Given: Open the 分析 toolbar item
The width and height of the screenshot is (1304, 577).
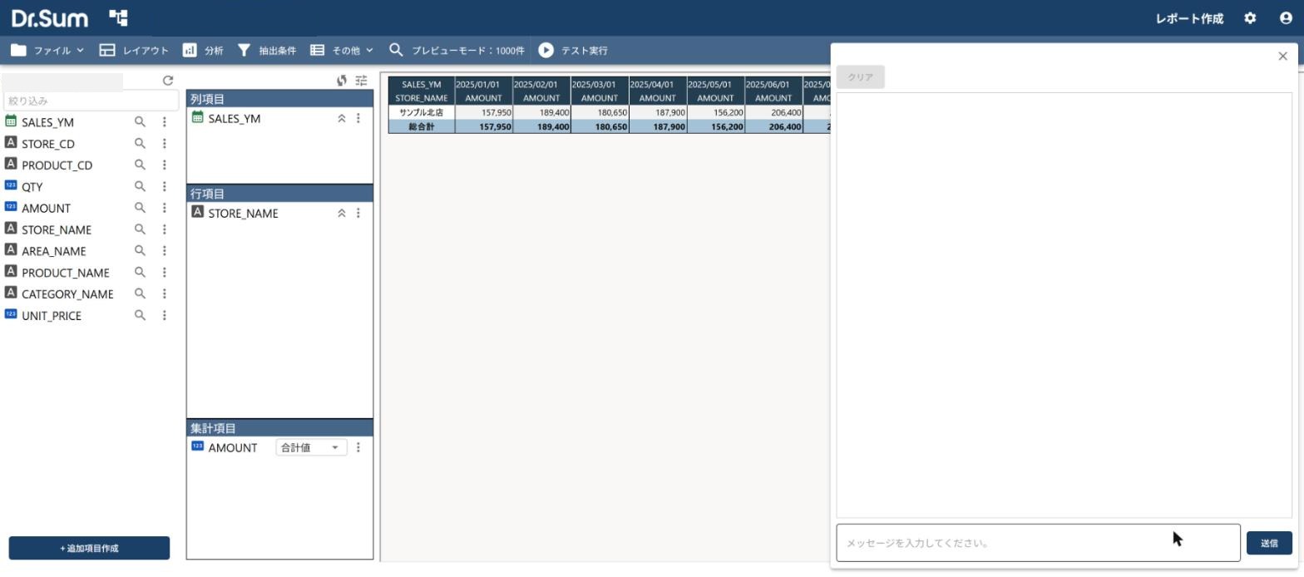Looking at the screenshot, I should (203, 50).
